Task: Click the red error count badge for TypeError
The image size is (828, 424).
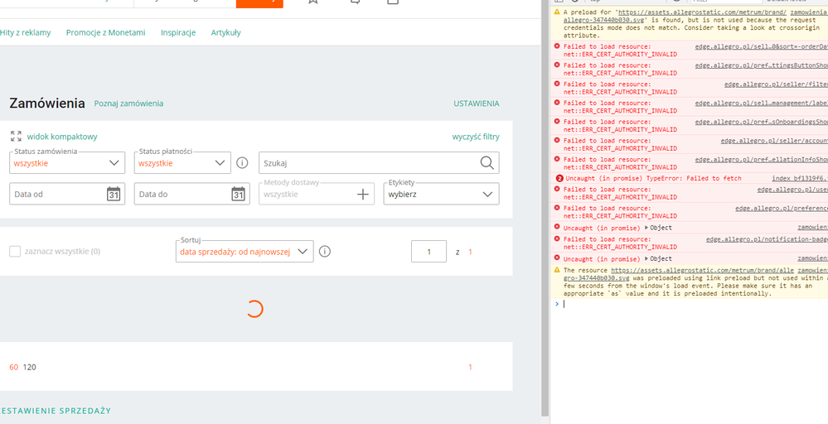Action: 559,178
